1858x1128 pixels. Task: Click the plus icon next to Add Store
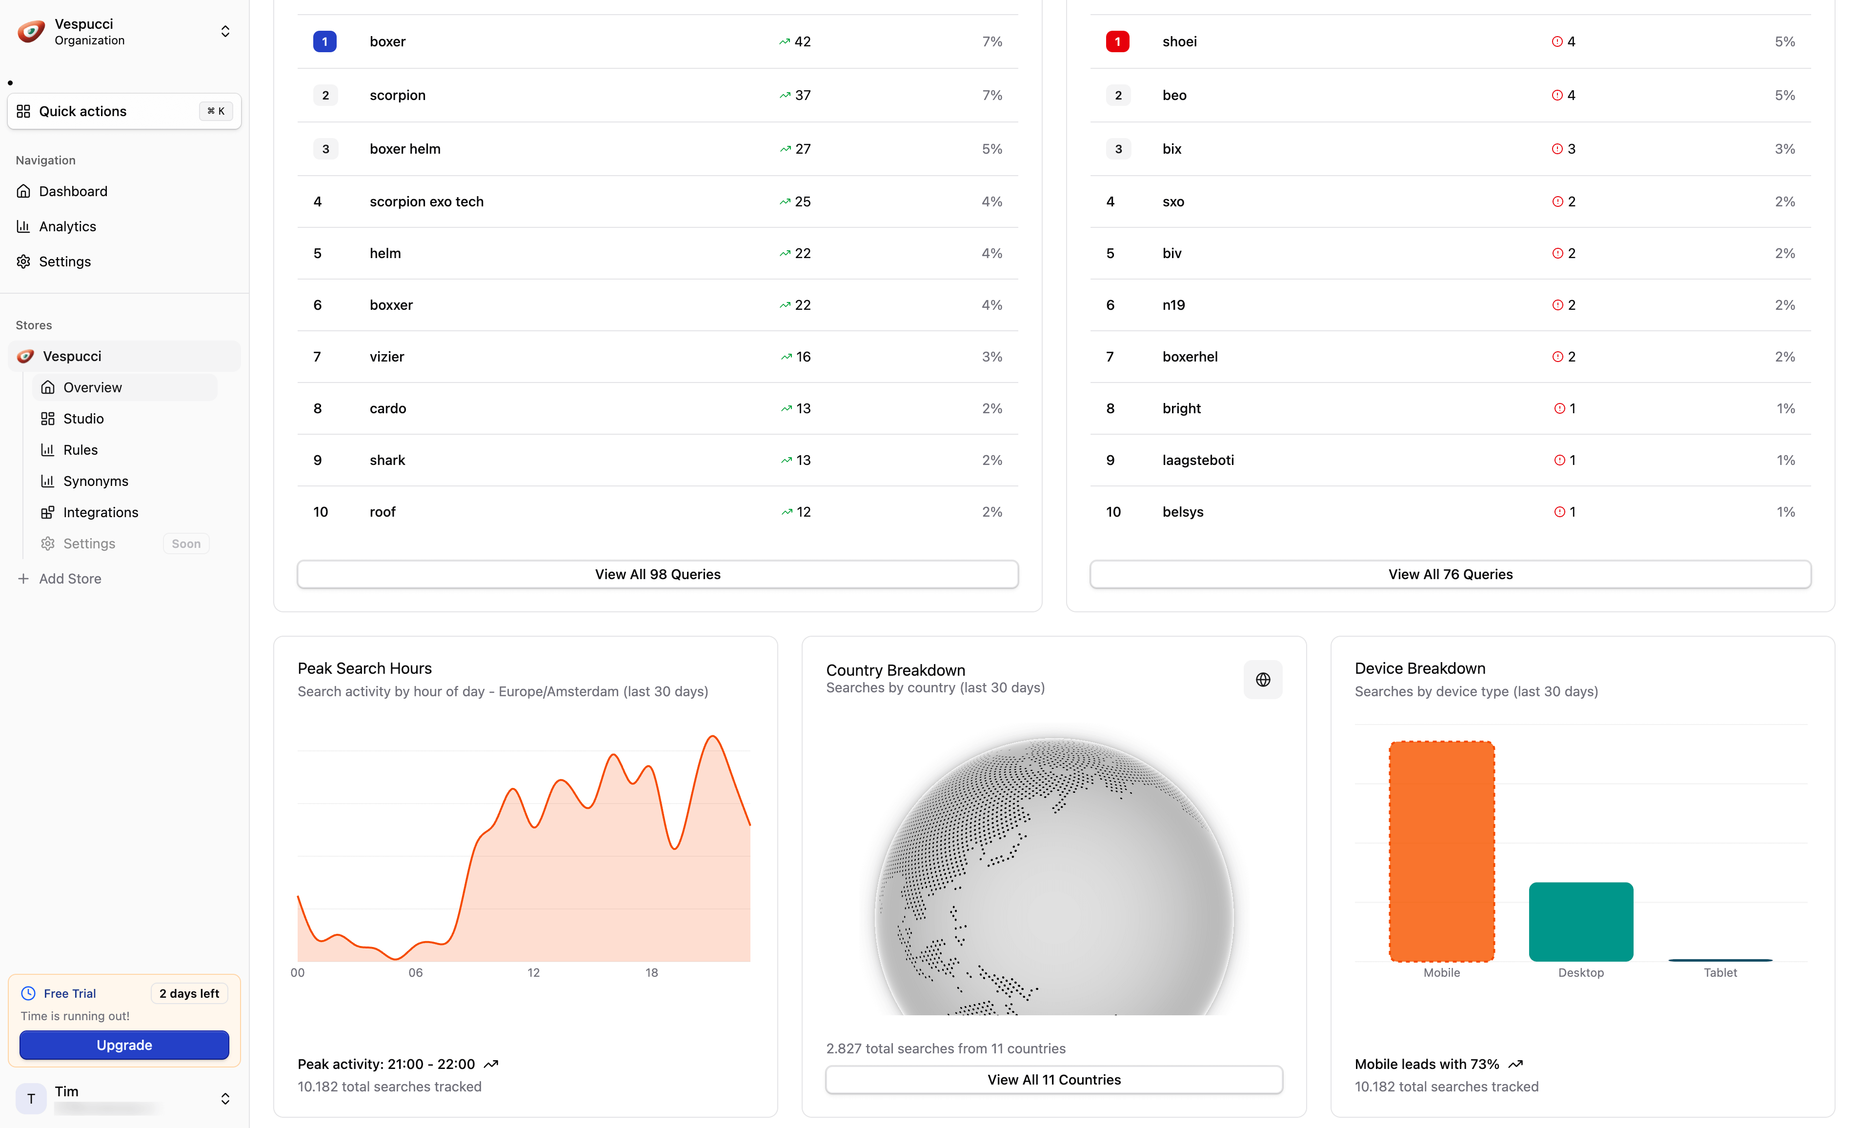point(23,578)
